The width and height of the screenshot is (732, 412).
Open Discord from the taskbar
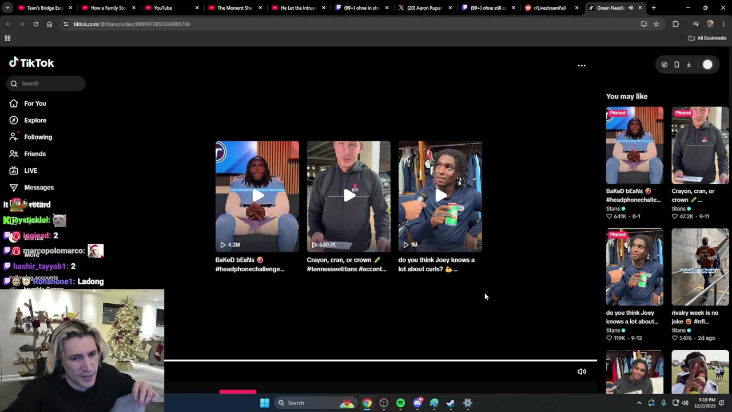click(x=417, y=403)
